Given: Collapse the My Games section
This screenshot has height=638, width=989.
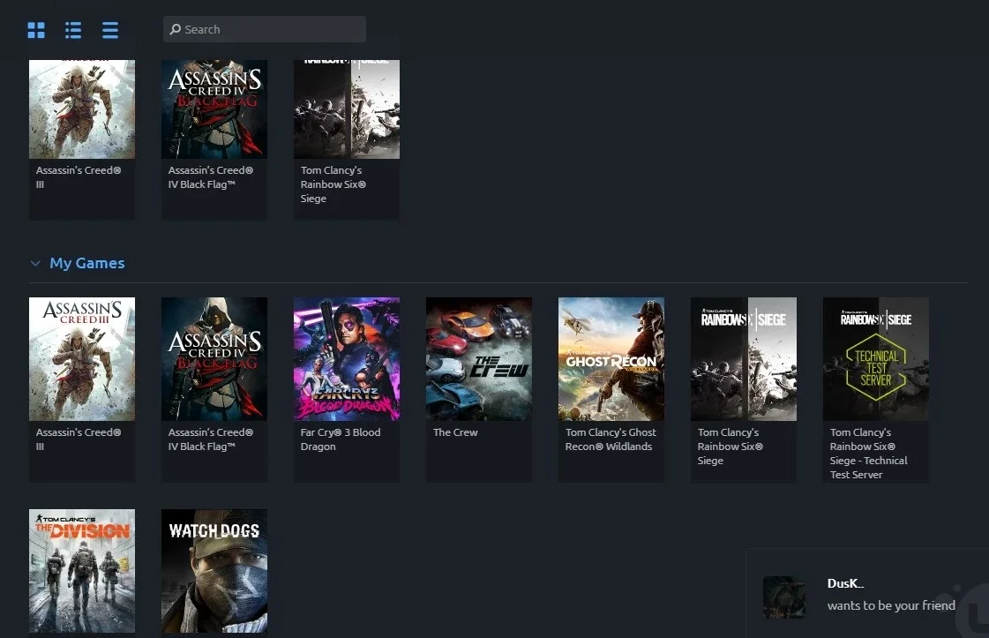Looking at the screenshot, I should click(35, 263).
